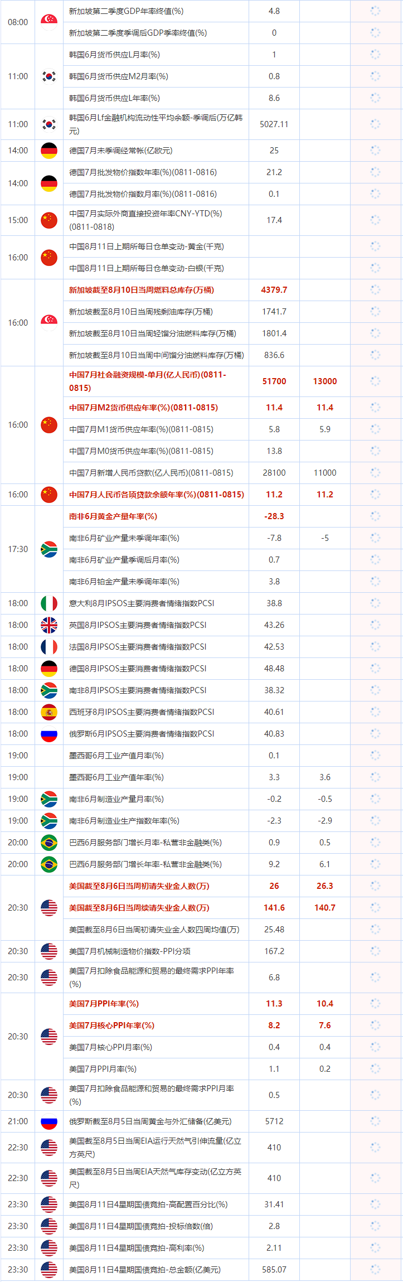The height and width of the screenshot is (1282, 403).
Task: Click the 51700 value for 中国7月社会融资规模
Action: coord(274,381)
